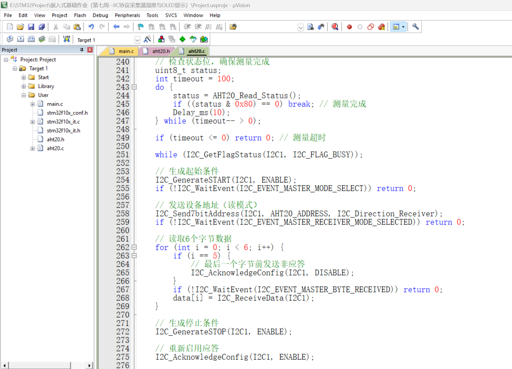Expand the main.c dependencies
Viewport: 512px width, 369px height.
33,104
